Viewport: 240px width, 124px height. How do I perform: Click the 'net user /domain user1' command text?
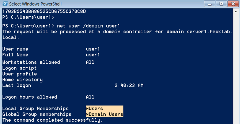(x=88, y=26)
